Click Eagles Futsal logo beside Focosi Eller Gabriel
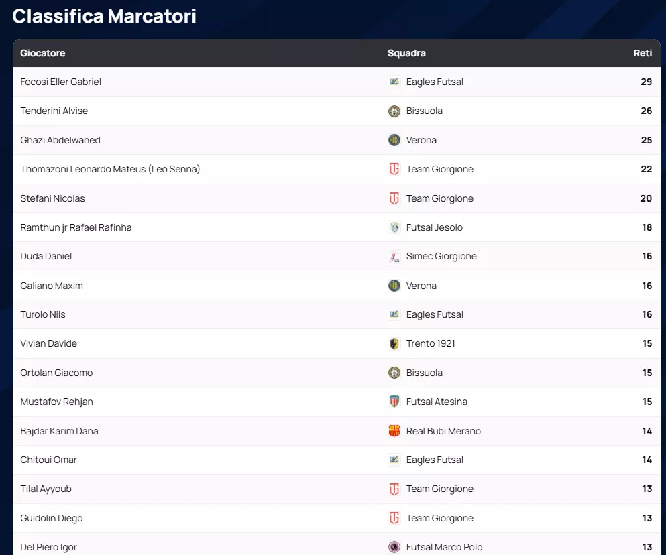 [394, 82]
